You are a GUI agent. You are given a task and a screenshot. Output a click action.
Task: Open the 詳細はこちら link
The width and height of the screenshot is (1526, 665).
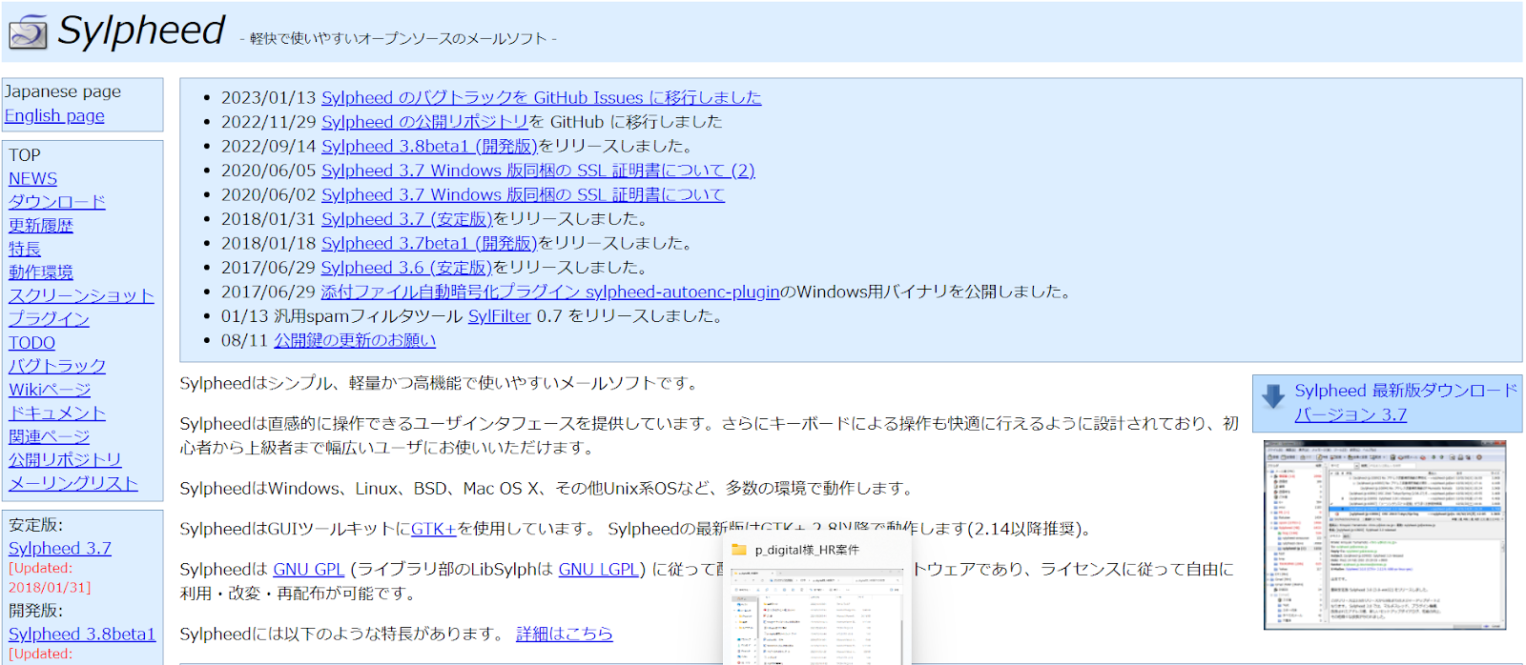(565, 634)
